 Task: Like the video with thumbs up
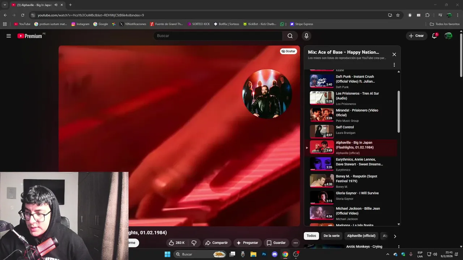pos(177,243)
